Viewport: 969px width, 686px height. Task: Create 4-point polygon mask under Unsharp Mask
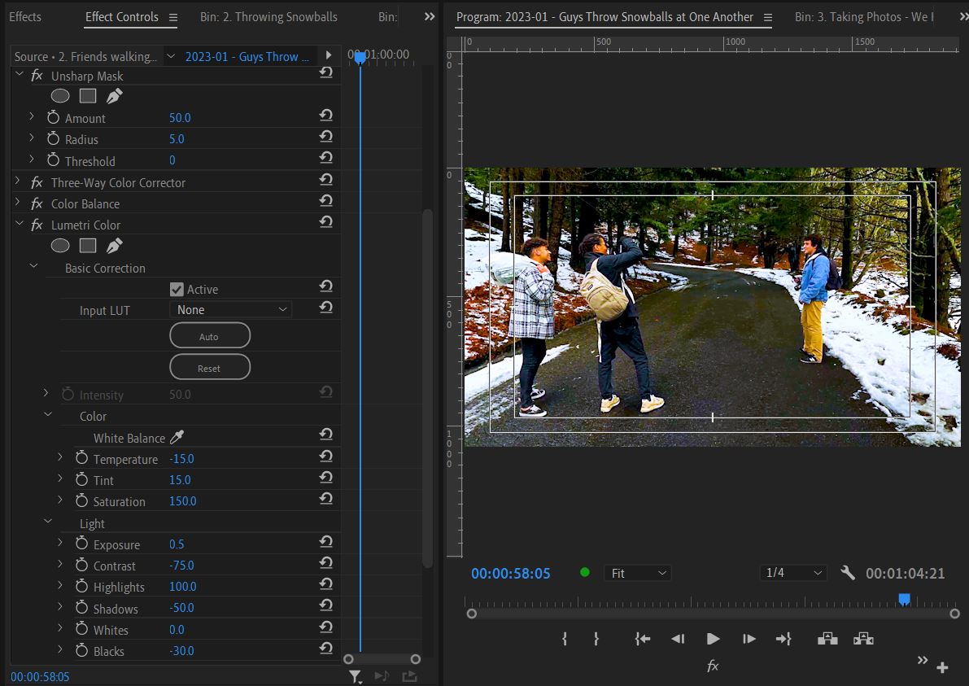[x=88, y=96]
